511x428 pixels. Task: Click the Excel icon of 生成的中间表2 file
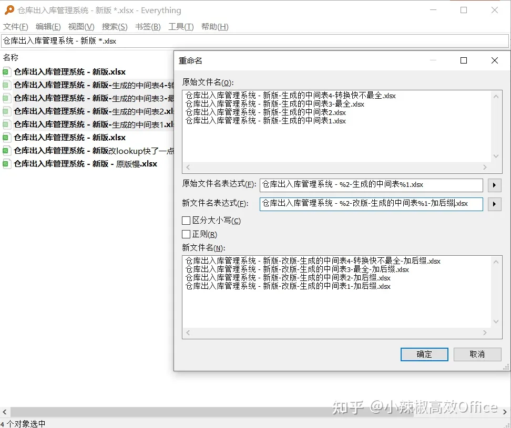[x=6, y=111]
